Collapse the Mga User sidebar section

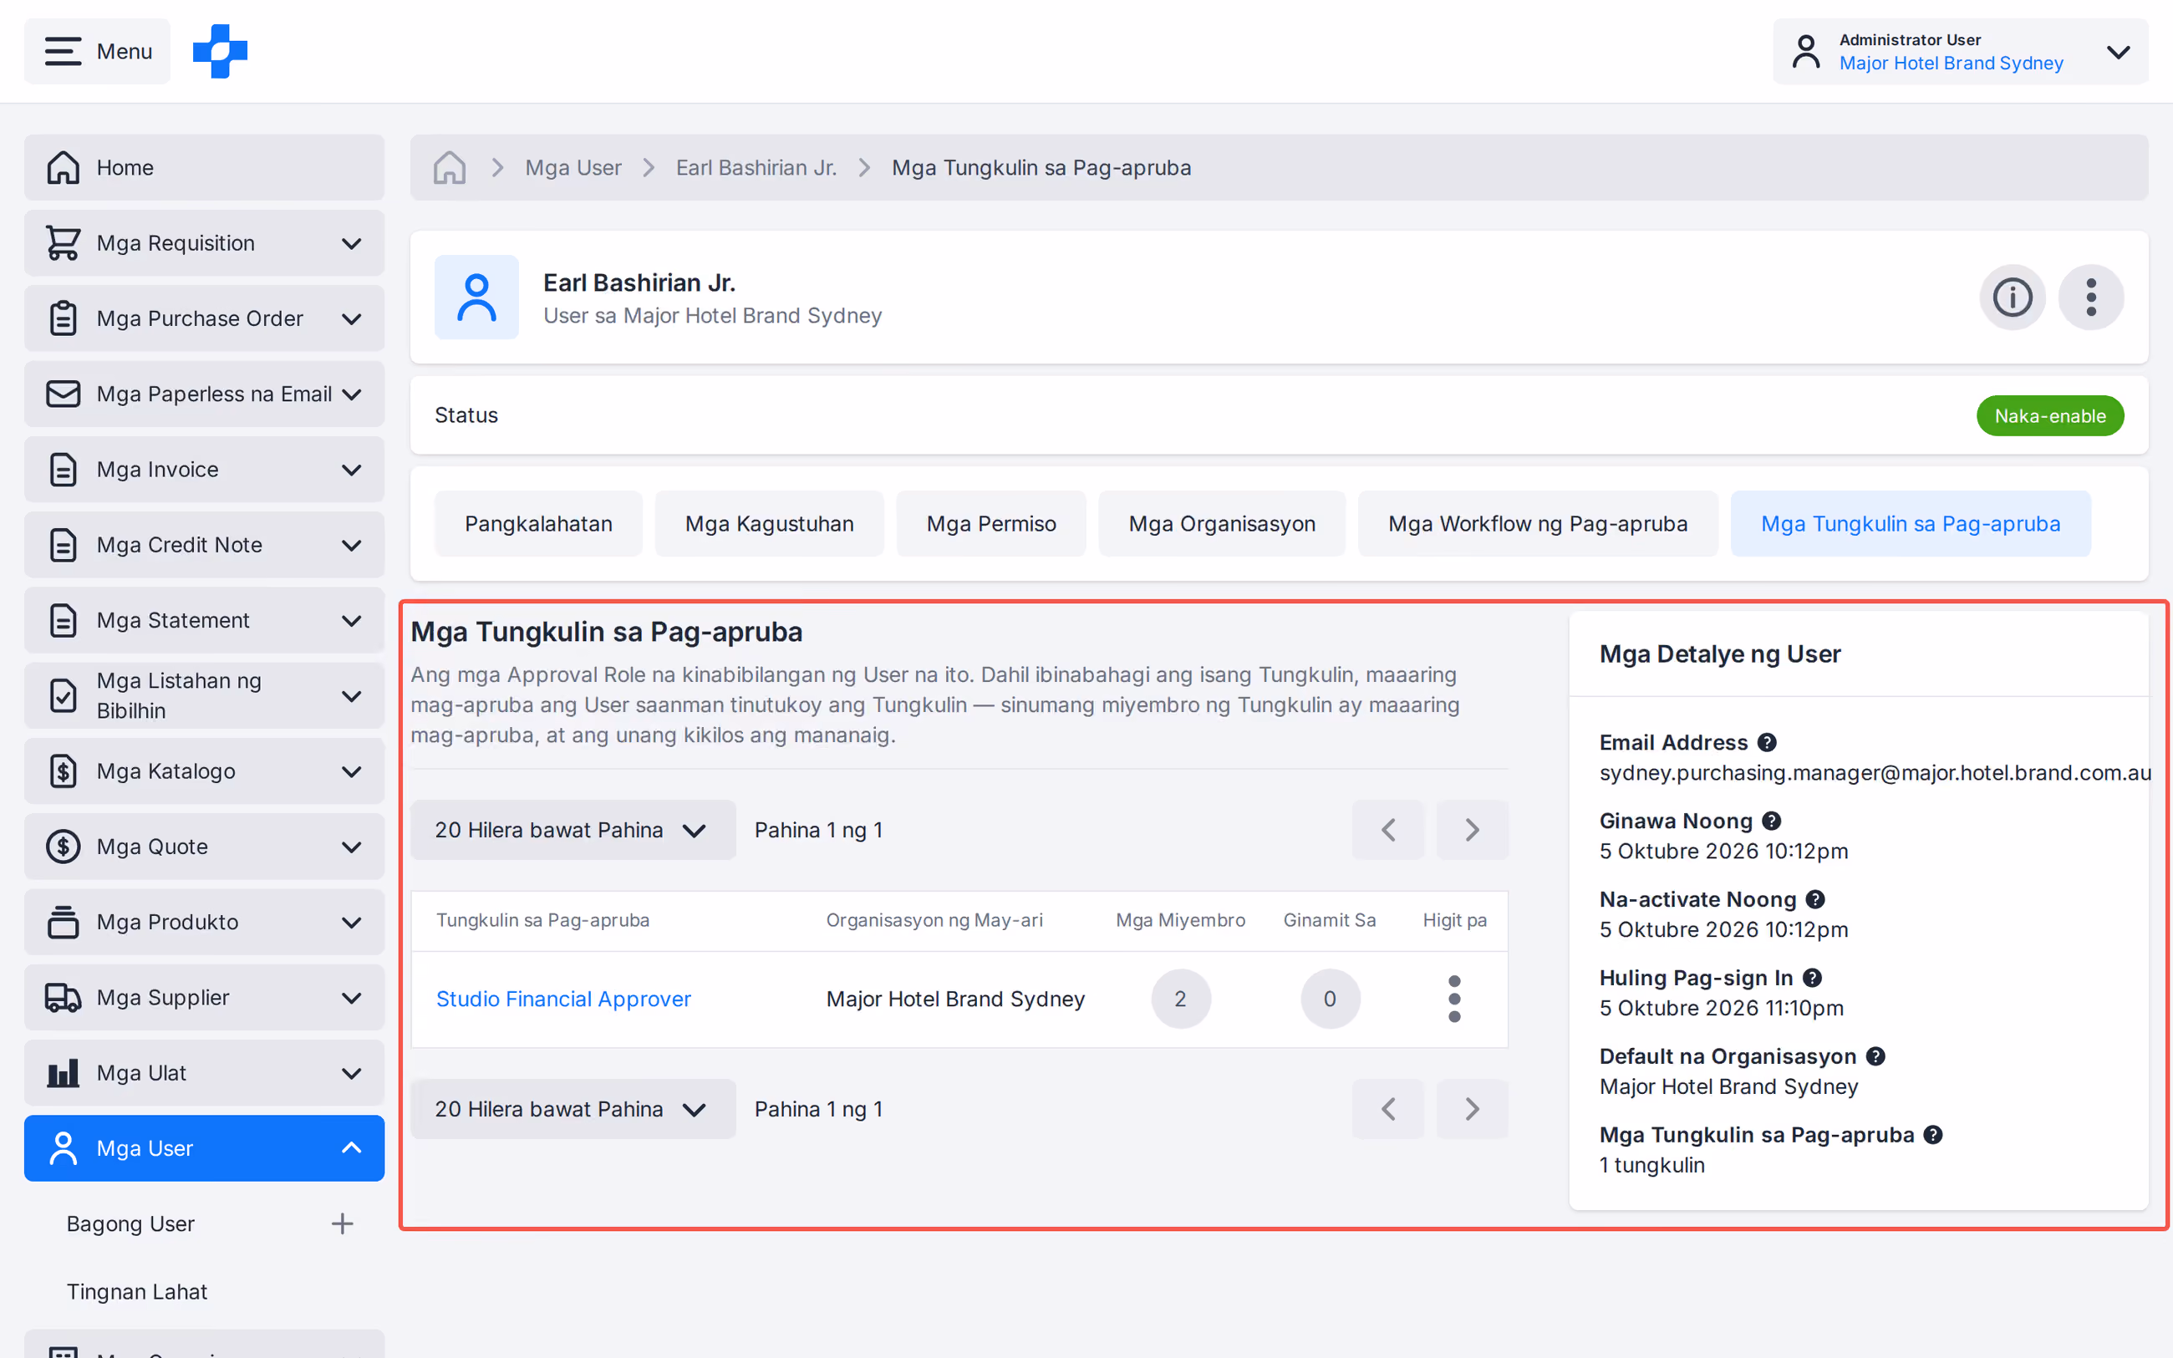[204, 1149]
